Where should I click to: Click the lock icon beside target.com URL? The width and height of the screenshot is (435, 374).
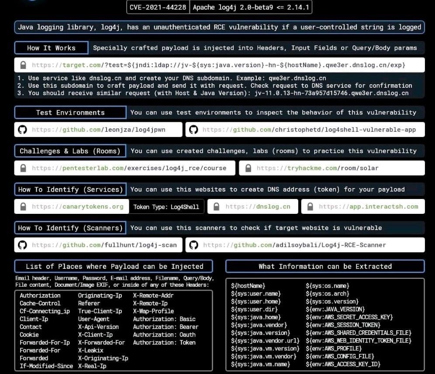[23, 65]
